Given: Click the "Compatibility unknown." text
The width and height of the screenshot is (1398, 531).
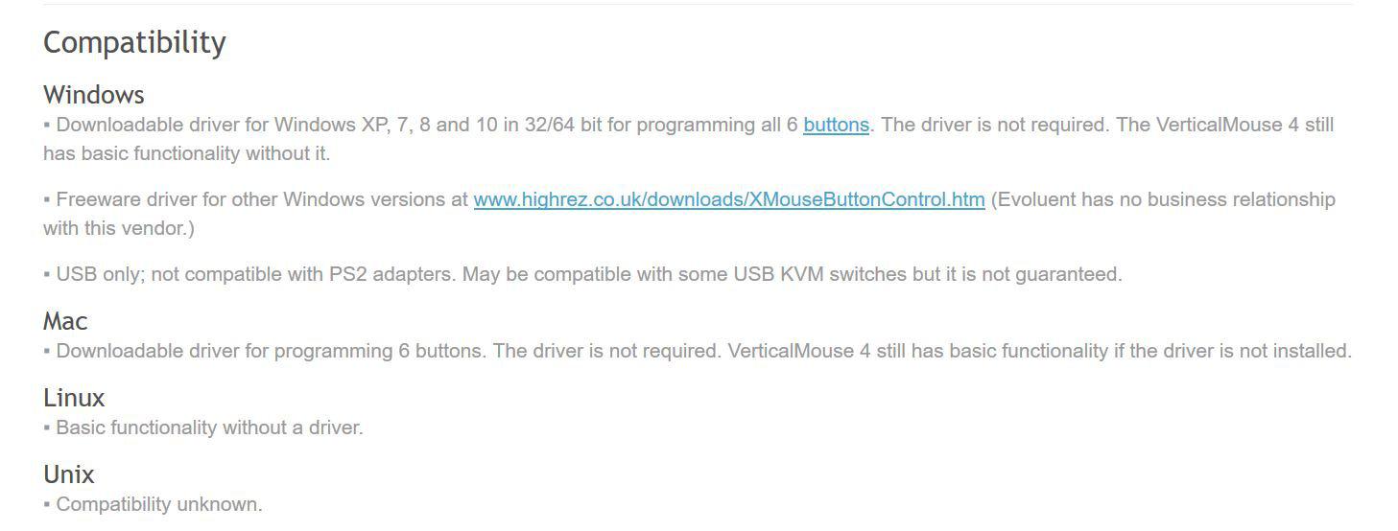Looking at the screenshot, I should [159, 504].
